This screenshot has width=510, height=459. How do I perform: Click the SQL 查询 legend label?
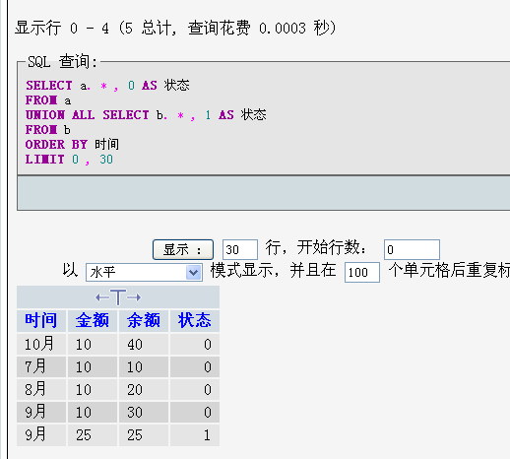pos(62,61)
